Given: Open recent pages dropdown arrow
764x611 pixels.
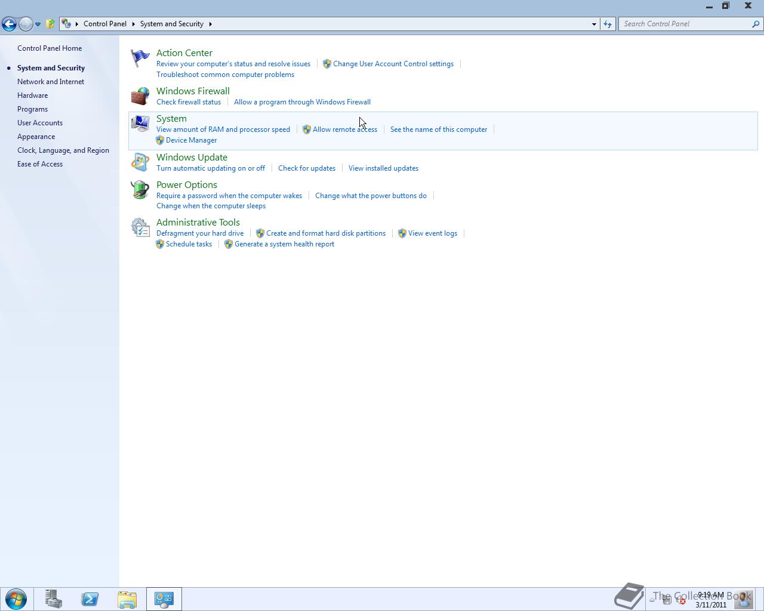Looking at the screenshot, I should click(x=38, y=24).
